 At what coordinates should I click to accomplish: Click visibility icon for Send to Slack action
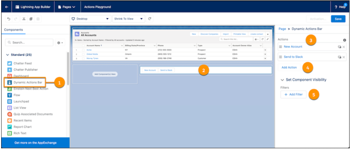340,57
